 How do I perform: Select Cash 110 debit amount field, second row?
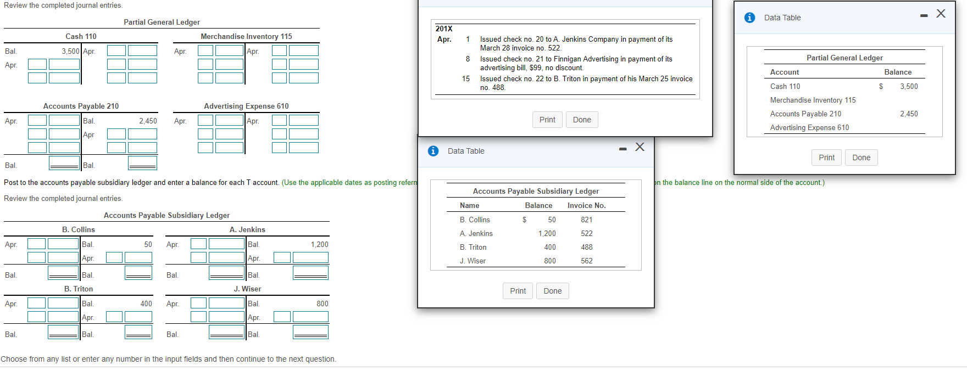pos(64,64)
